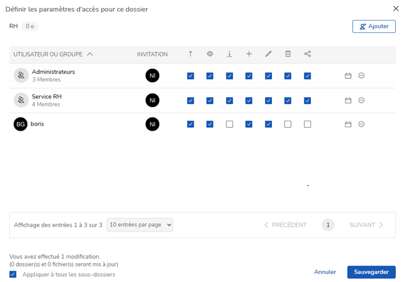The width and height of the screenshot is (403, 282).
Task: Click the Ajouter user button
Action: pyautogui.click(x=374, y=26)
